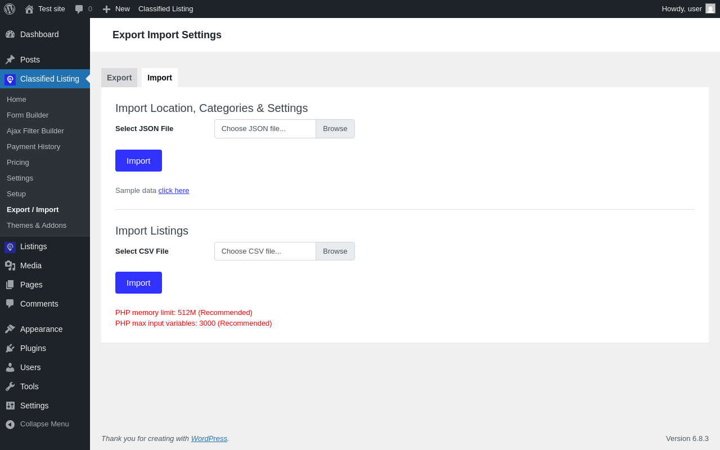Click Collapse Menu label
The image size is (720, 450).
44,424
